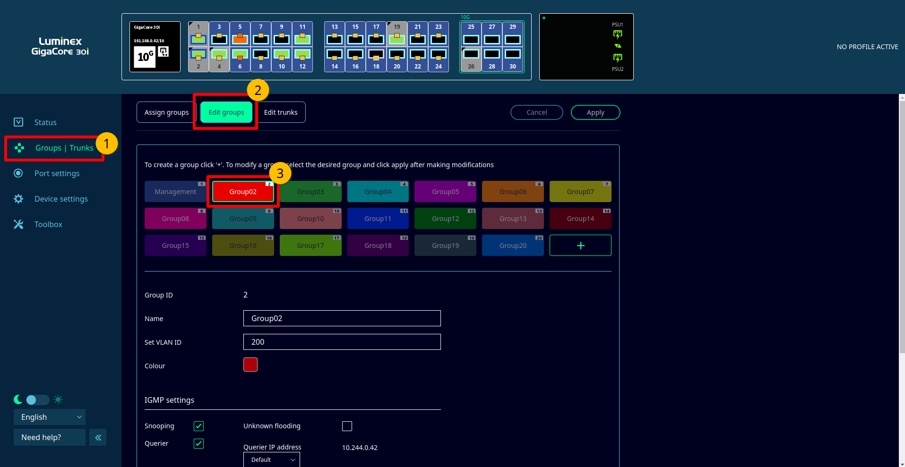Click the Device settings gear icon
Image resolution: width=905 pixels, height=467 pixels.
pos(18,199)
